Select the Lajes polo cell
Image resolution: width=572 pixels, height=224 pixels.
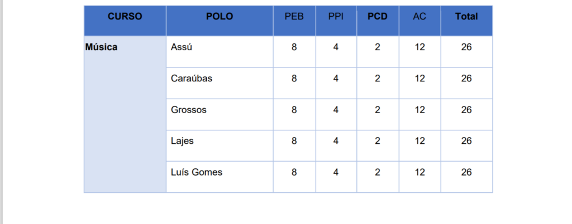click(220, 145)
